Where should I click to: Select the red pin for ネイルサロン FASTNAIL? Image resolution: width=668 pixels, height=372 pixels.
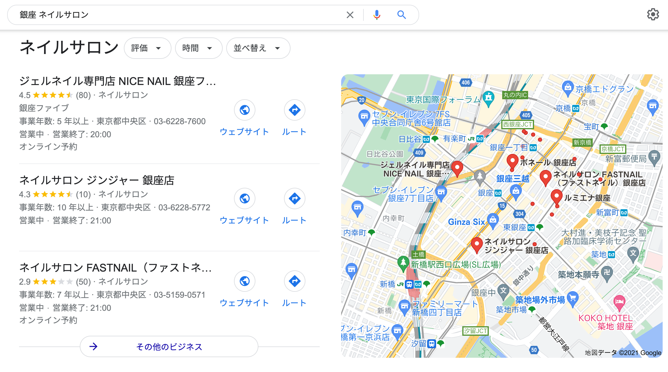[545, 178]
